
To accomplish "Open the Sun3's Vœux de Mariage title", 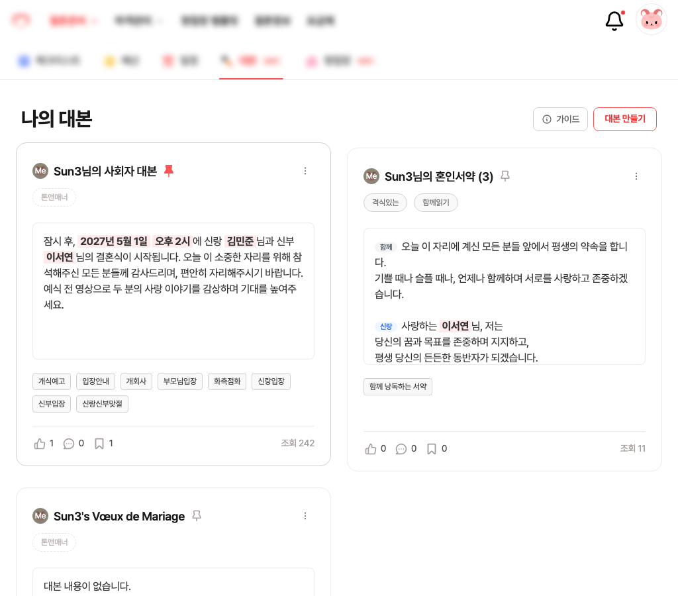I will (119, 516).
